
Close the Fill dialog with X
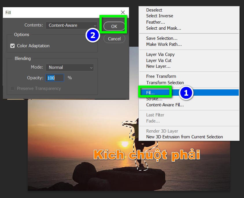(x=123, y=12)
